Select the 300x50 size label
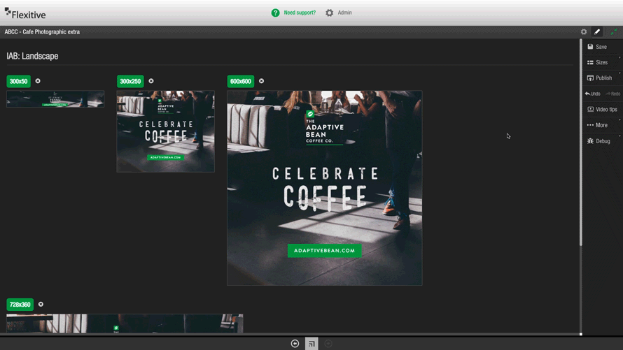The width and height of the screenshot is (623, 350). (x=19, y=81)
